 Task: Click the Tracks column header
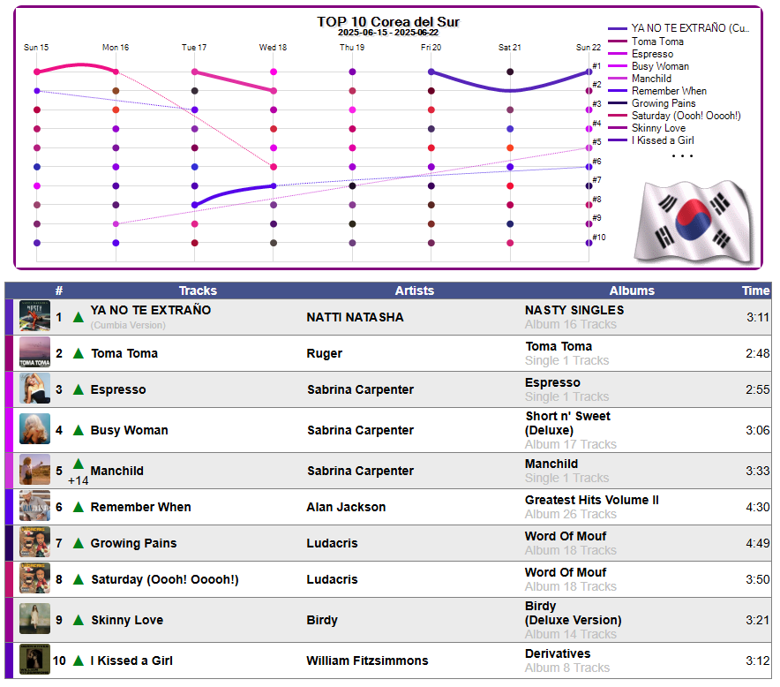[198, 291]
